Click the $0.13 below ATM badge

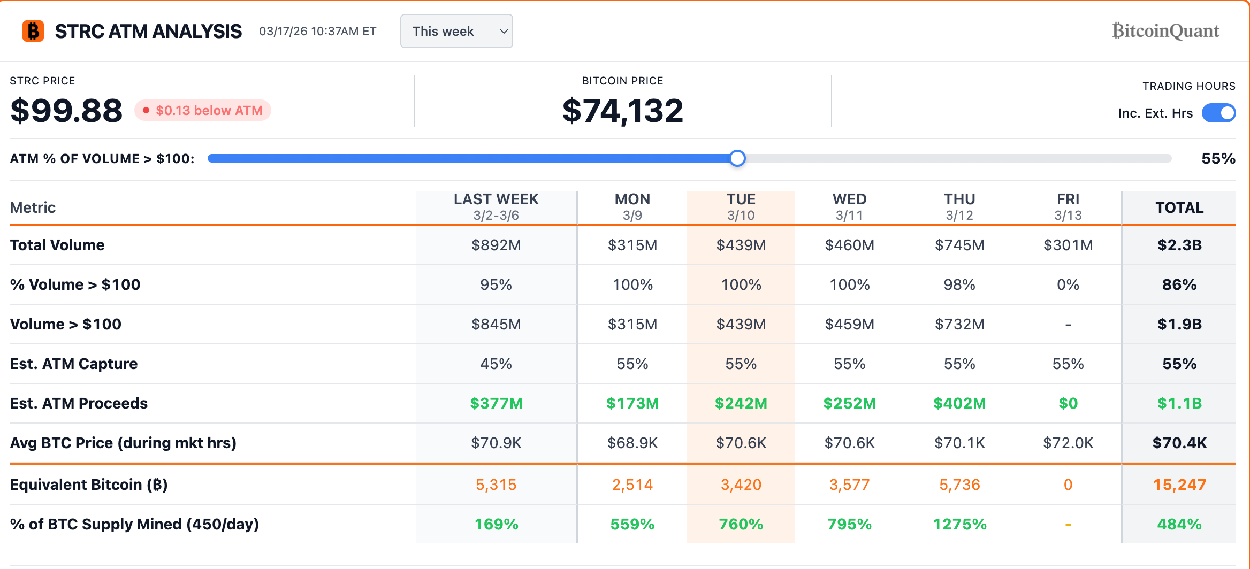[x=203, y=111]
